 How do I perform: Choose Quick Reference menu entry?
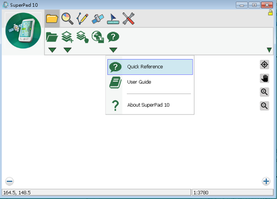click(150, 67)
